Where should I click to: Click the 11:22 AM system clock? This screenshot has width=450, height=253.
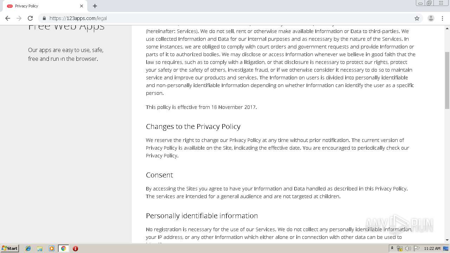432,248
